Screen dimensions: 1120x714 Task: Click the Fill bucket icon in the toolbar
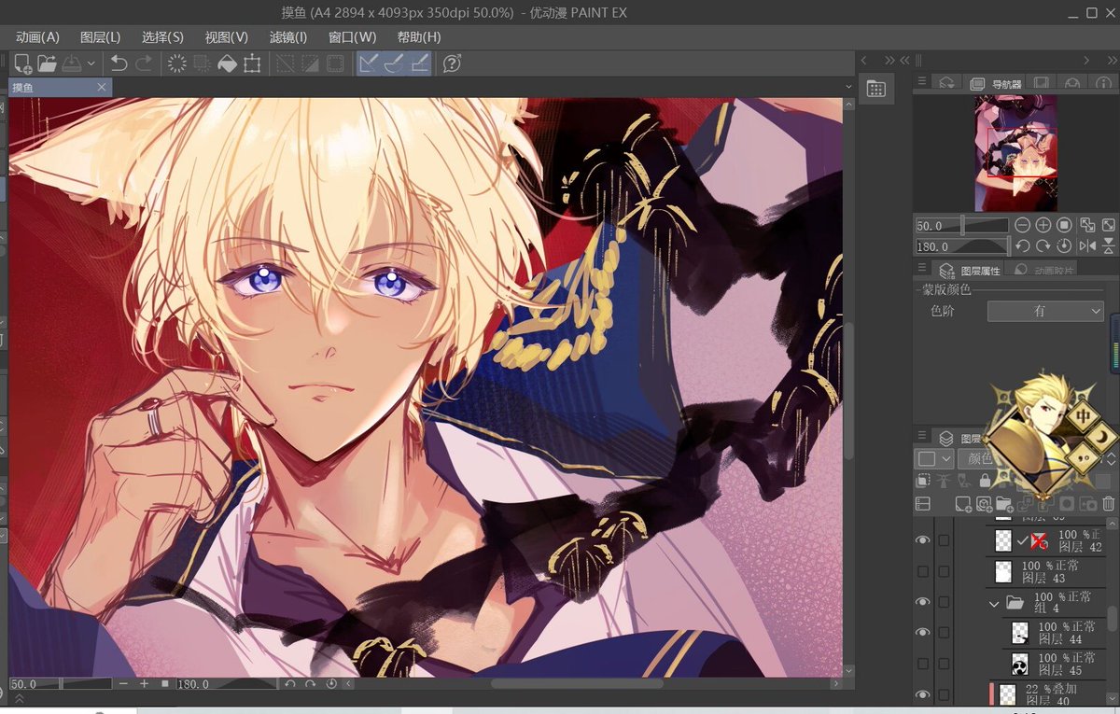[227, 63]
